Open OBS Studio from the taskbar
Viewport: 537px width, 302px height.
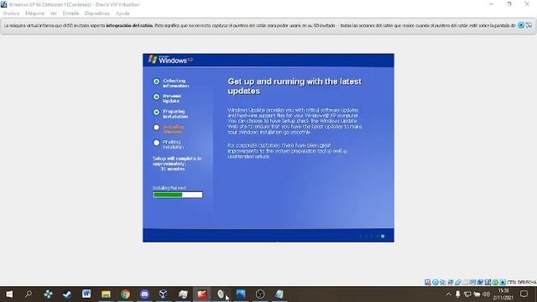coord(260,294)
